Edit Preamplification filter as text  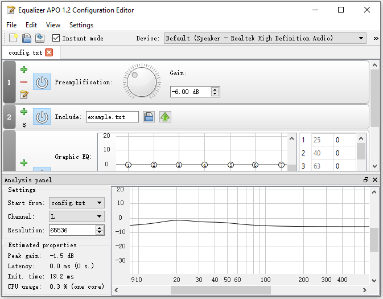click(24, 95)
